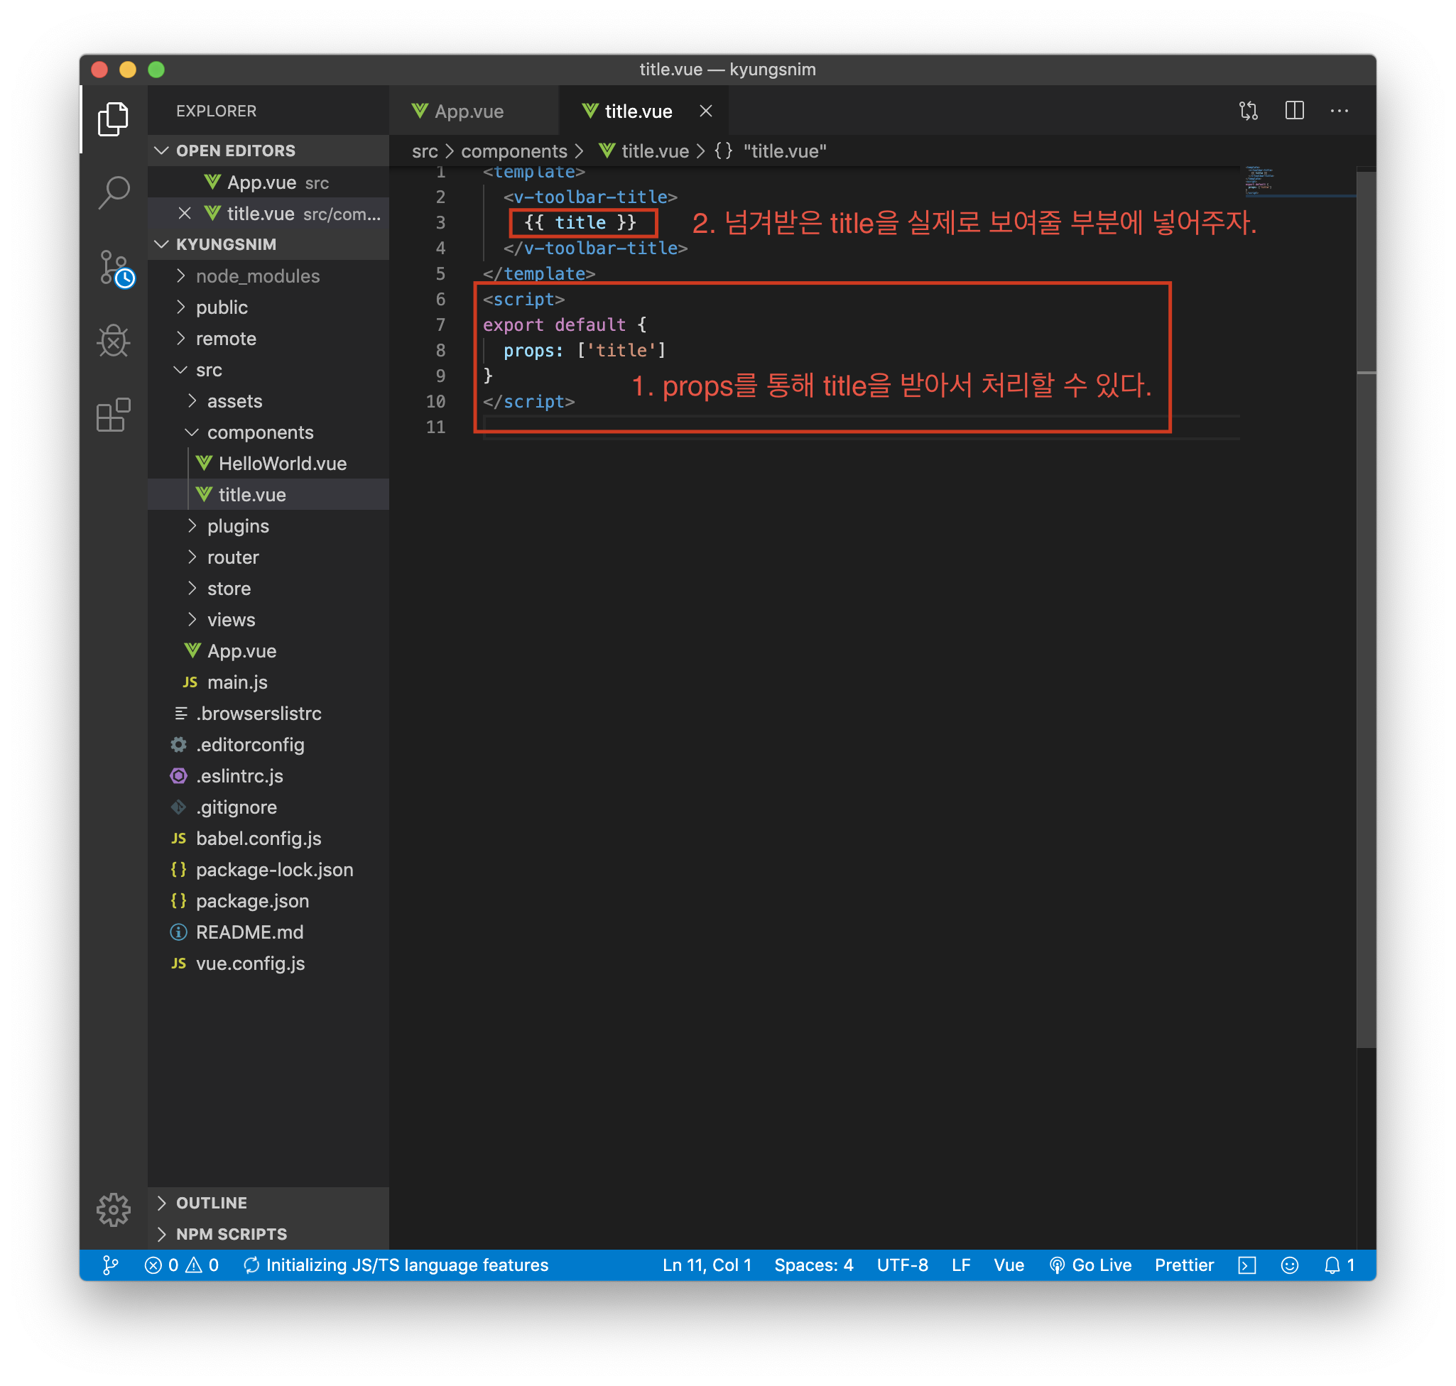Collapse the components folder

260,432
